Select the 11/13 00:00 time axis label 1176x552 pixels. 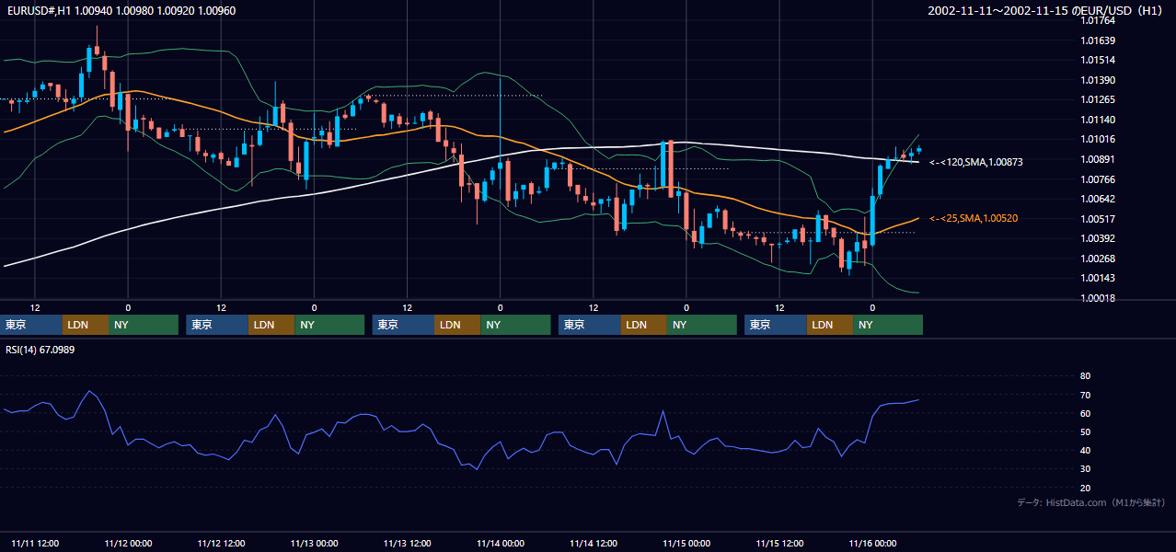pyautogui.click(x=314, y=544)
